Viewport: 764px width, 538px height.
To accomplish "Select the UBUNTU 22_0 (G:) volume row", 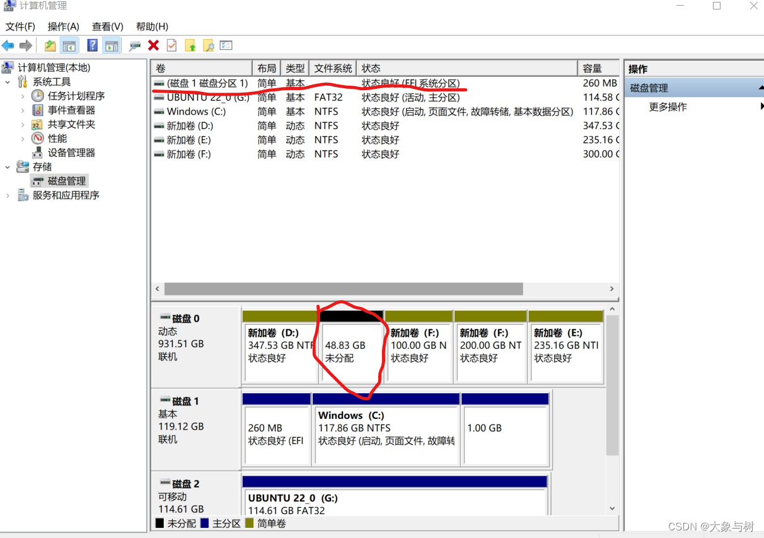I will [x=386, y=98].
